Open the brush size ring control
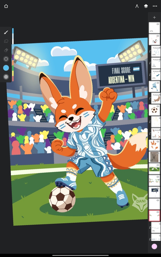Viewport: 161px width, 257px height. tap(6, 59)
